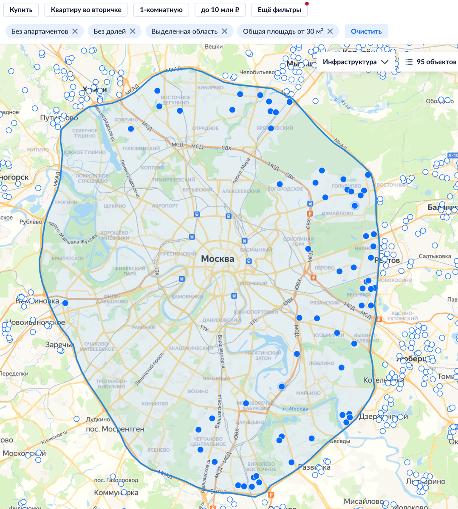This screenshot has height=509, width=458.
Task: Click the 'Реутов' town label
Action: click(x=387, y=260)
